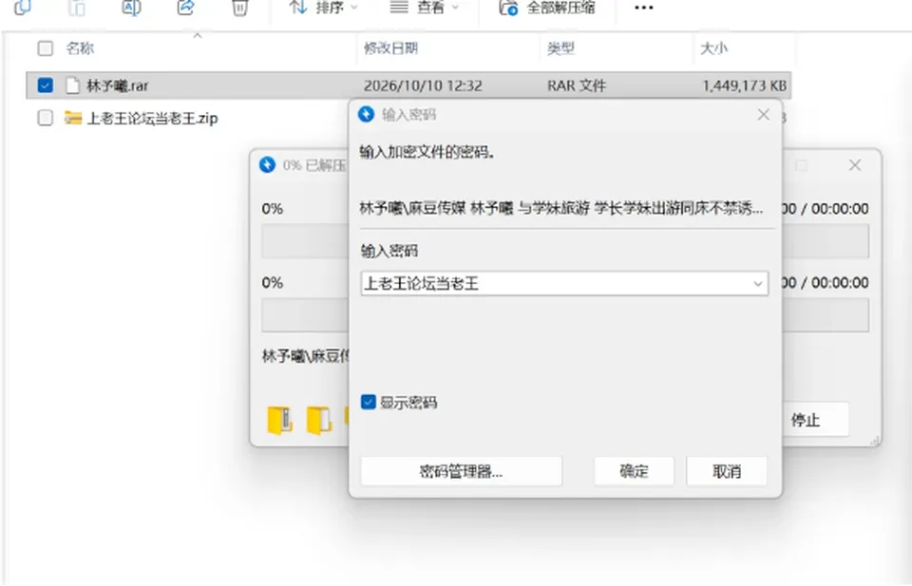Focus the password input field
The width and height of the screenshot is (912, 586).
(x=564, y=284)
